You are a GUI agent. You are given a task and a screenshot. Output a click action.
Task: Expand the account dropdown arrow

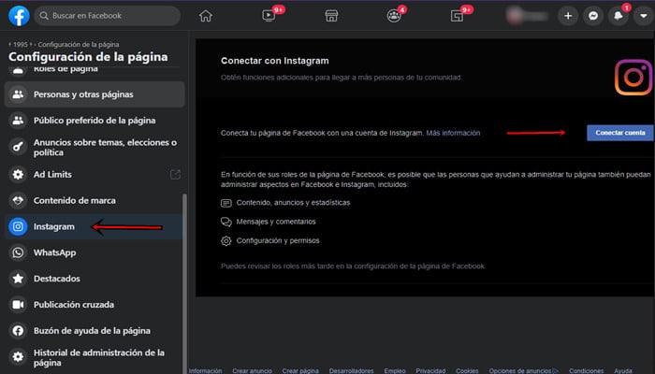(644, 16)
